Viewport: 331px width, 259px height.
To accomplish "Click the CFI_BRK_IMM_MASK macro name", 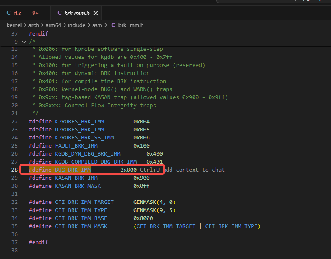I will point(81,226).
